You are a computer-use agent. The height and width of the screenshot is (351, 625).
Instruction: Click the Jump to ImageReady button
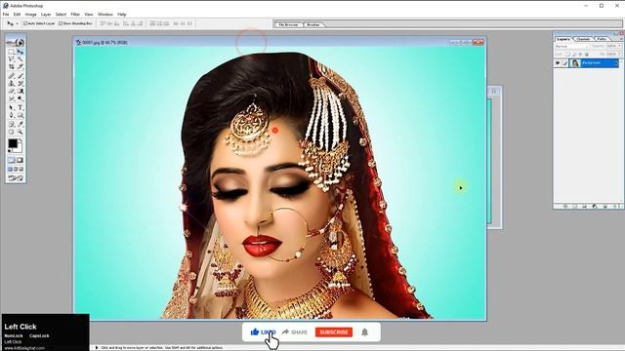point(16,177)
